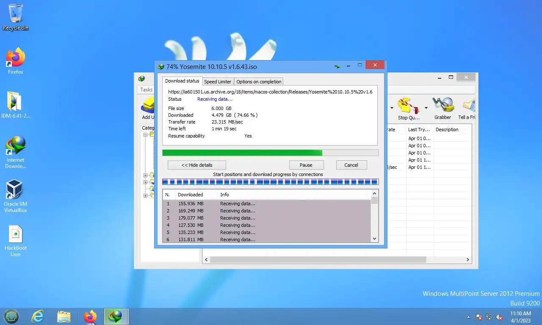
Task: Expand the last category tree node
Action: point(145,196)
